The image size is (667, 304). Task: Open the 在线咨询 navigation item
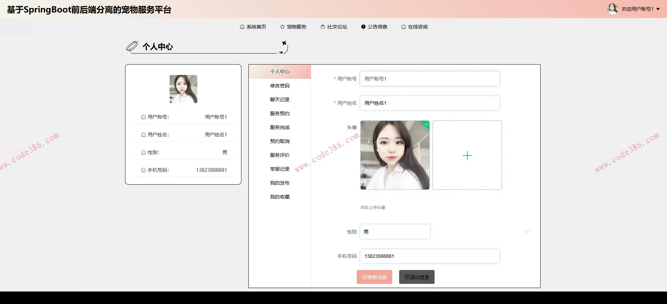pyautogui.click(x=414, y=27)
